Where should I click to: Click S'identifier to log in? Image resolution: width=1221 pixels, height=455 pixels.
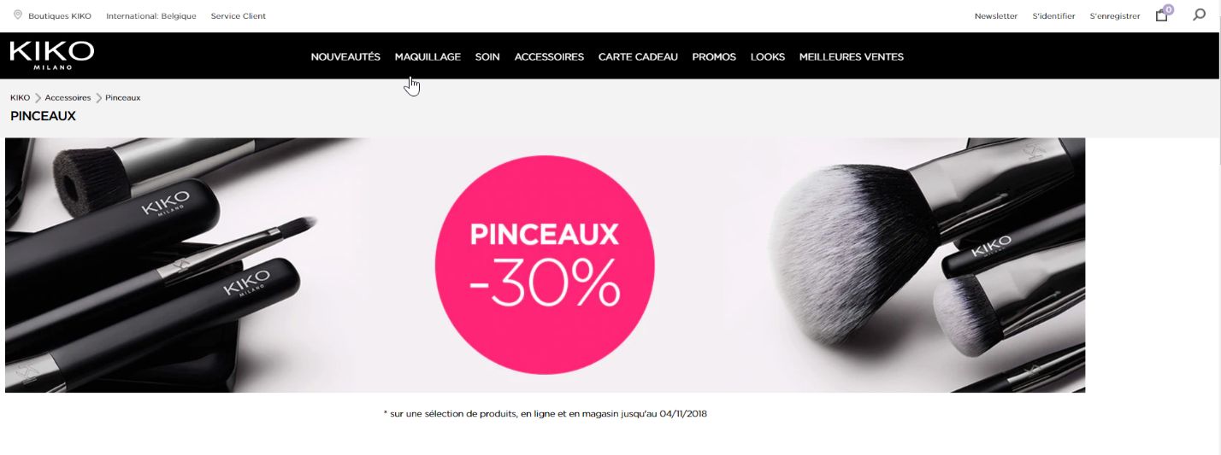pyautogui.click(x=1053, y=16)
